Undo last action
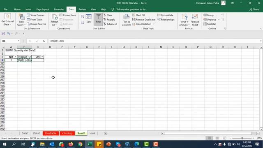 coord(9,34)
